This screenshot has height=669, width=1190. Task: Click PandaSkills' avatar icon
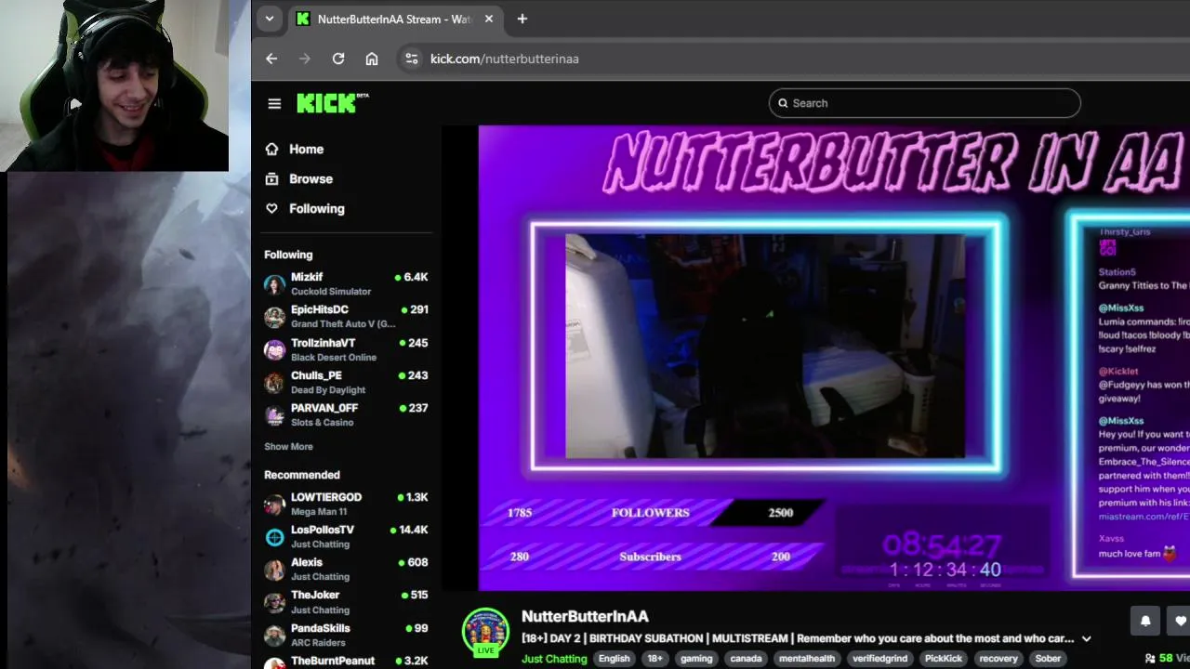274,636
